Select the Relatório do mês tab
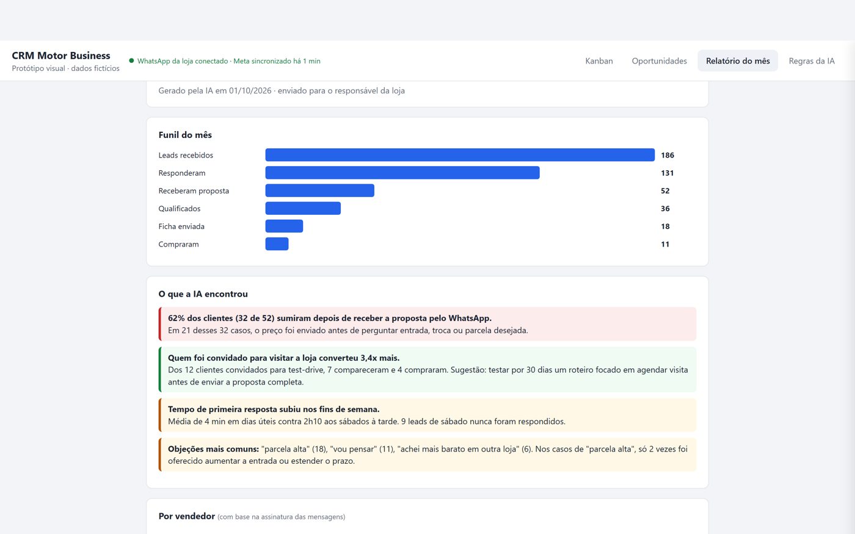The width and height of the screenshot is (855, 534). (738, 61)
